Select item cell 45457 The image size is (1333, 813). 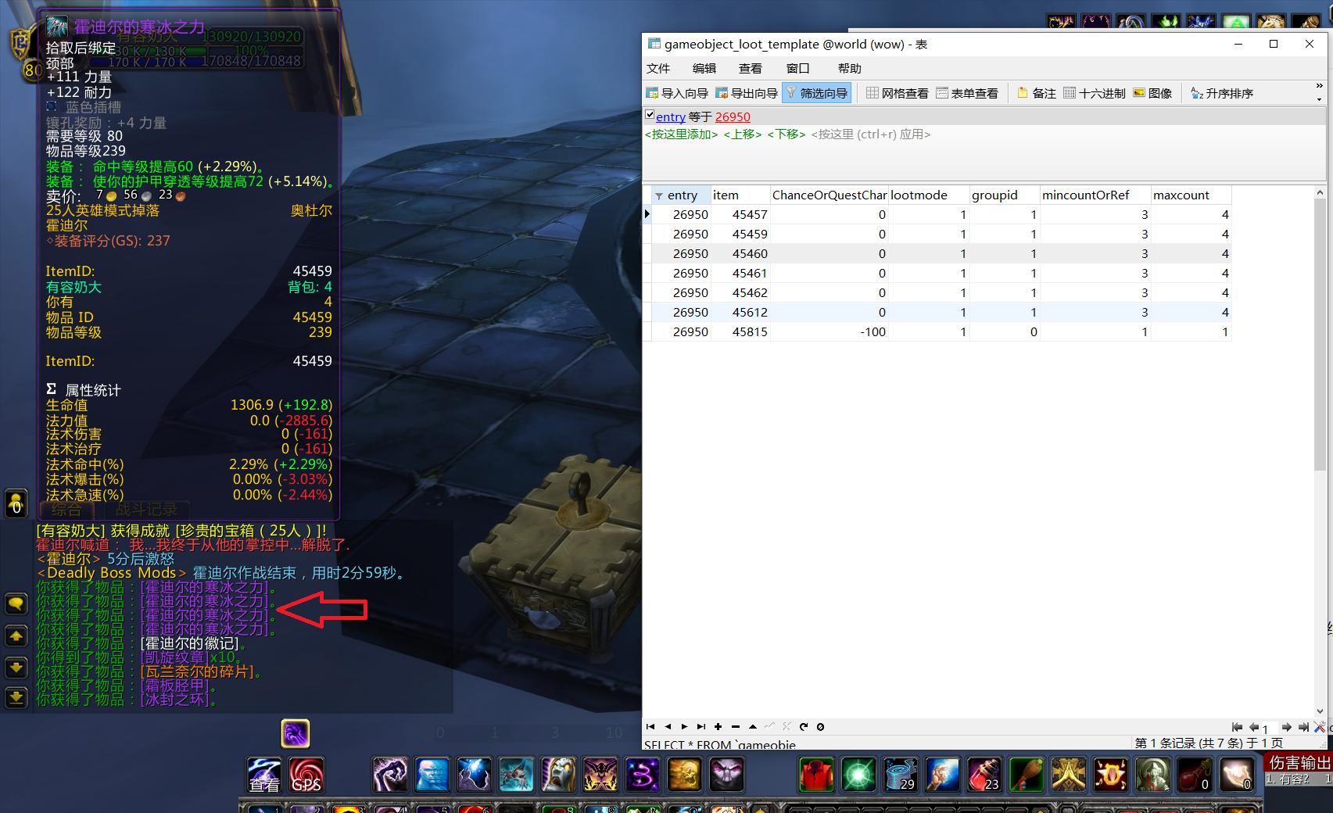coord(740,215)
